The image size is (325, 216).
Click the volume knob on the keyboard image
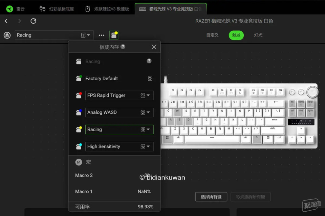(312, 92)
